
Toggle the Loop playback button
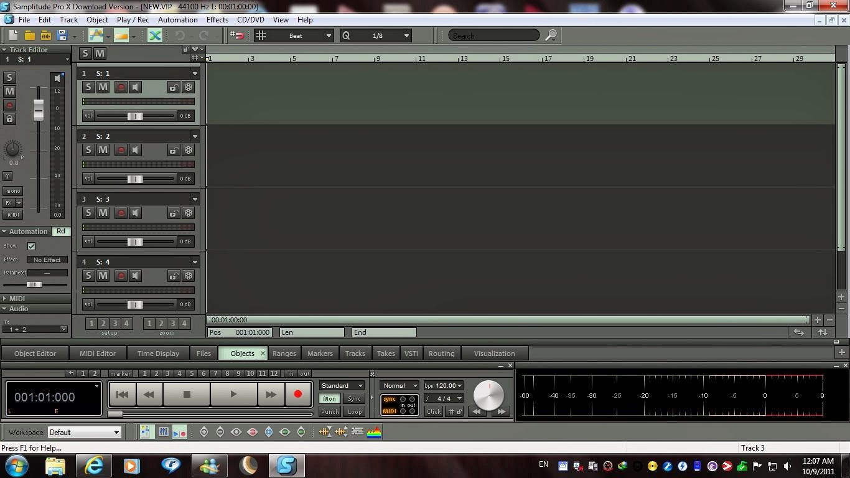point(355,411)
